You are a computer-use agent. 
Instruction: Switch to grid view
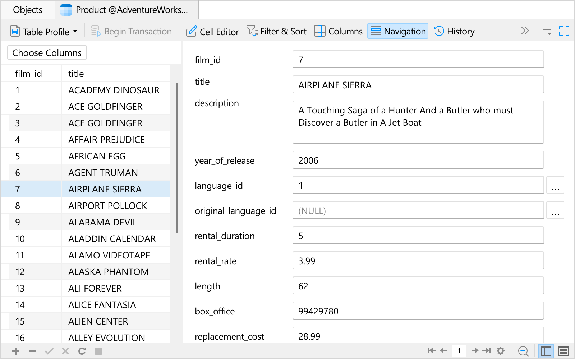click(x=546, y=351)
